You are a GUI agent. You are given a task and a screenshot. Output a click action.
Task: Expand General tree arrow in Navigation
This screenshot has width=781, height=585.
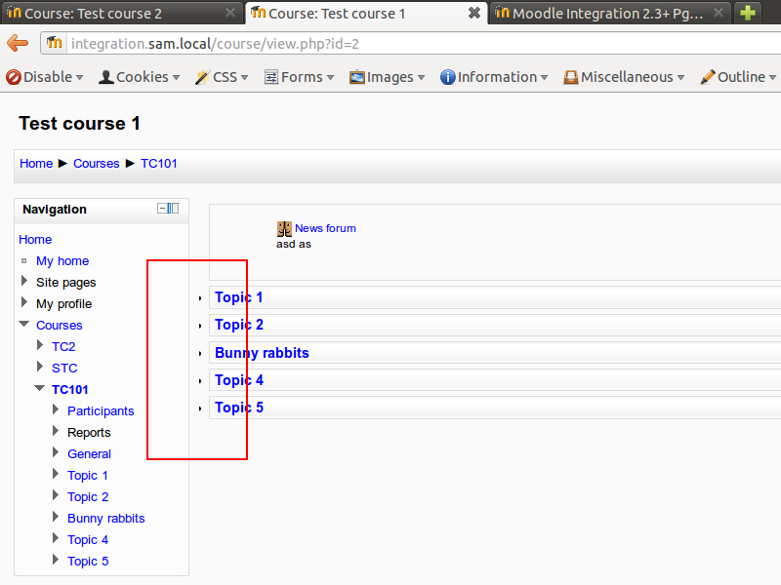56,452
